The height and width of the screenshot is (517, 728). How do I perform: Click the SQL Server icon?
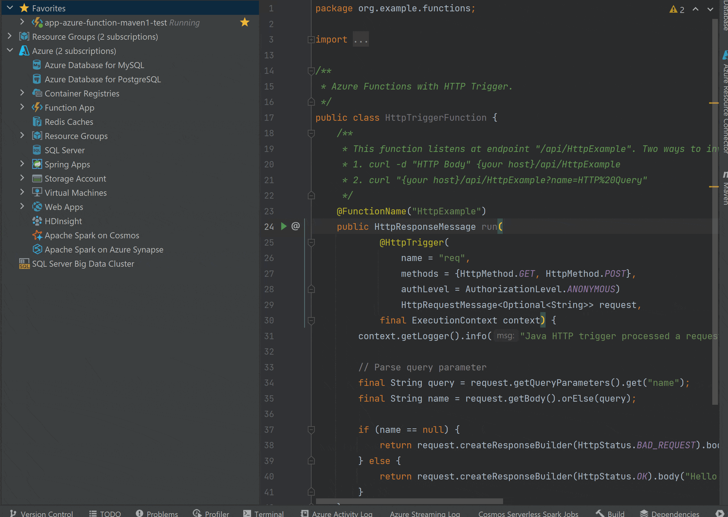click(37, 150)
